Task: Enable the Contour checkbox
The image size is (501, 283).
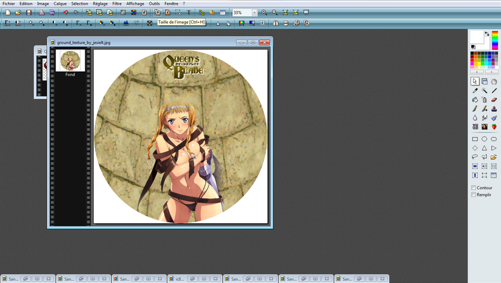Action: click(474, 188)
